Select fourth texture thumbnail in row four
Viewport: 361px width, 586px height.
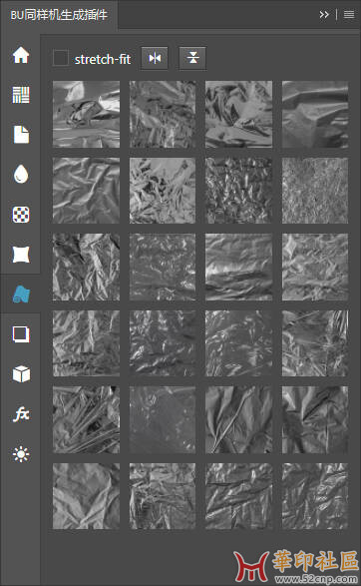tap(315, 343)
